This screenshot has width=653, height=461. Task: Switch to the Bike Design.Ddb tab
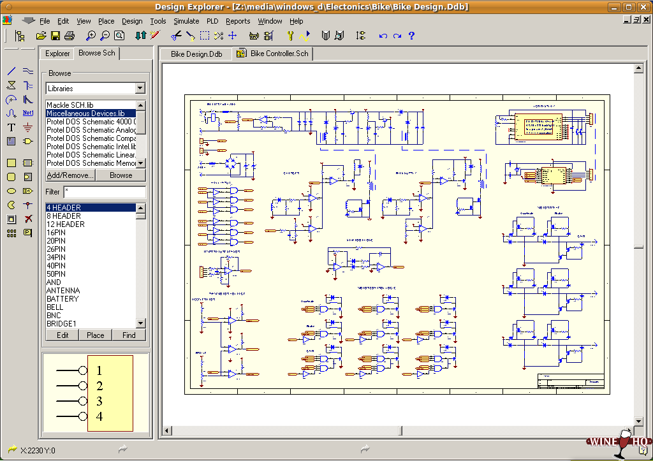coord(196,54)
